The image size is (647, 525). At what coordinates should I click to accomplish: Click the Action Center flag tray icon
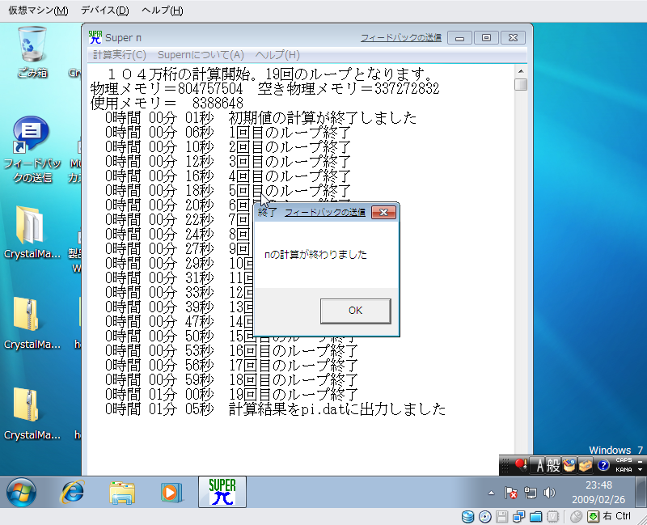coord(510,493)
